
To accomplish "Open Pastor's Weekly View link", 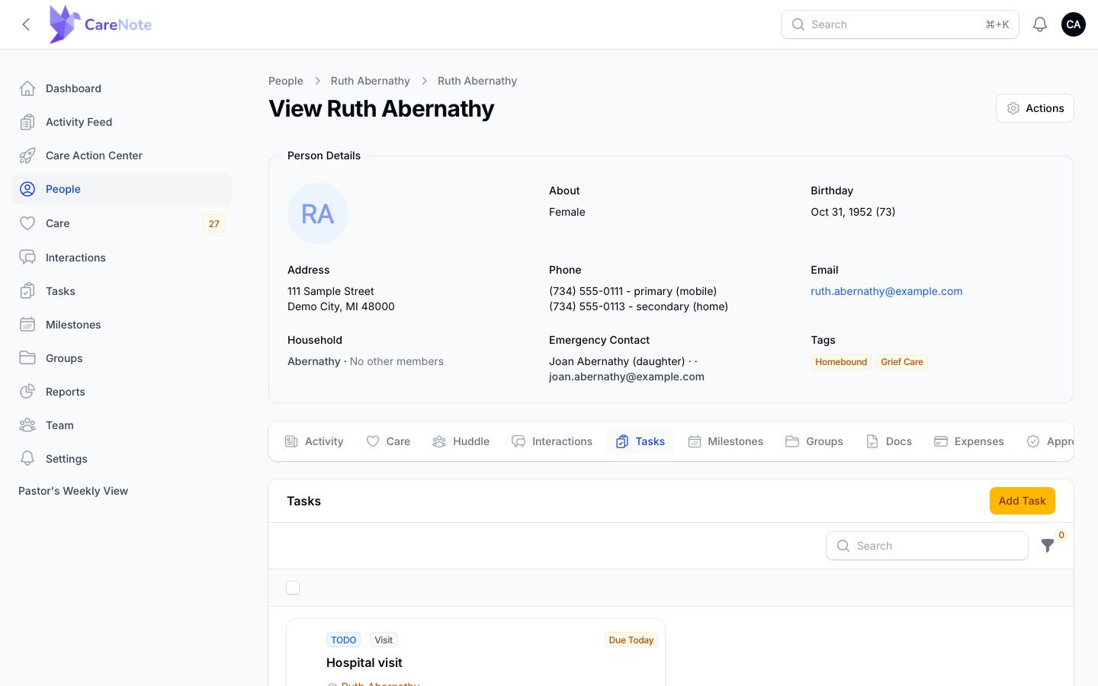I will click(x=73, y=491).
